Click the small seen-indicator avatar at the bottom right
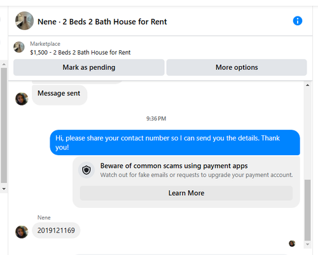This screenshot has height=255, width=318. click(292, 244)
